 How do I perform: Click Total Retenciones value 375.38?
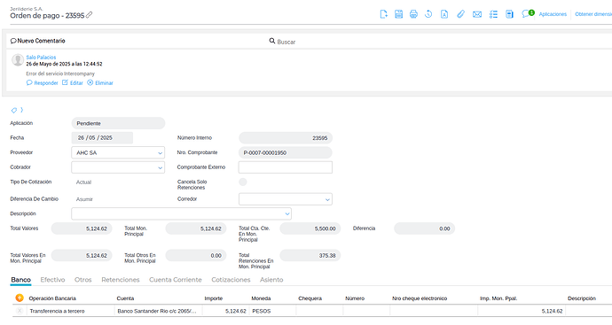[310, 256]
